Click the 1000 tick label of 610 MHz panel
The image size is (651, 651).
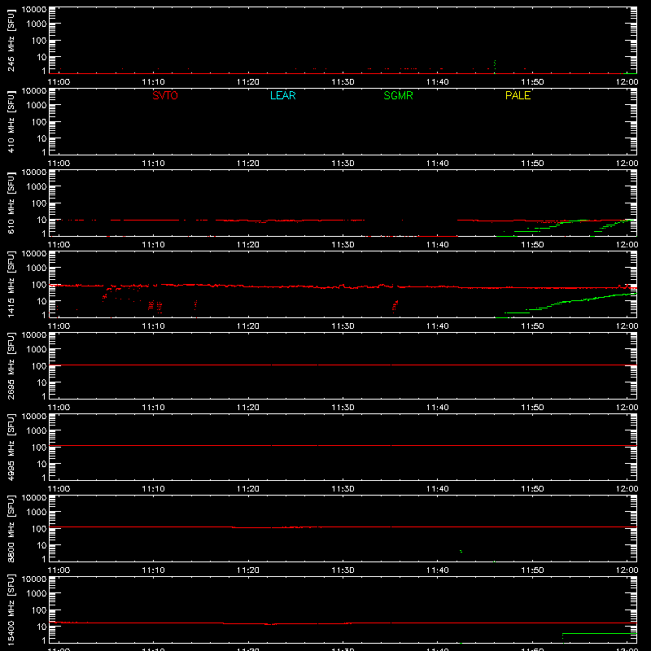[x=37, y=187]
